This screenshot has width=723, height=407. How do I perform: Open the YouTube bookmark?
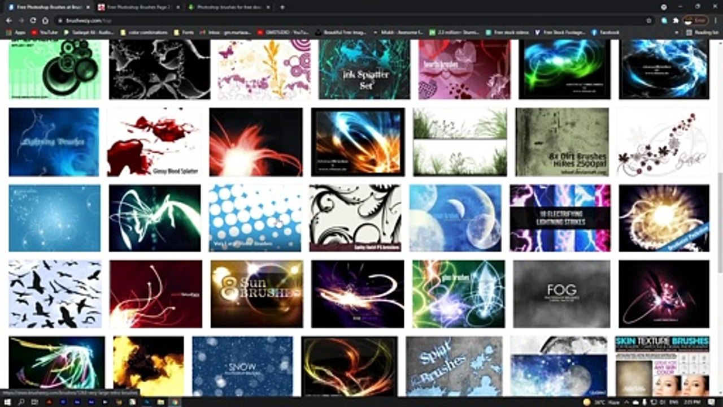coord(45,32)
